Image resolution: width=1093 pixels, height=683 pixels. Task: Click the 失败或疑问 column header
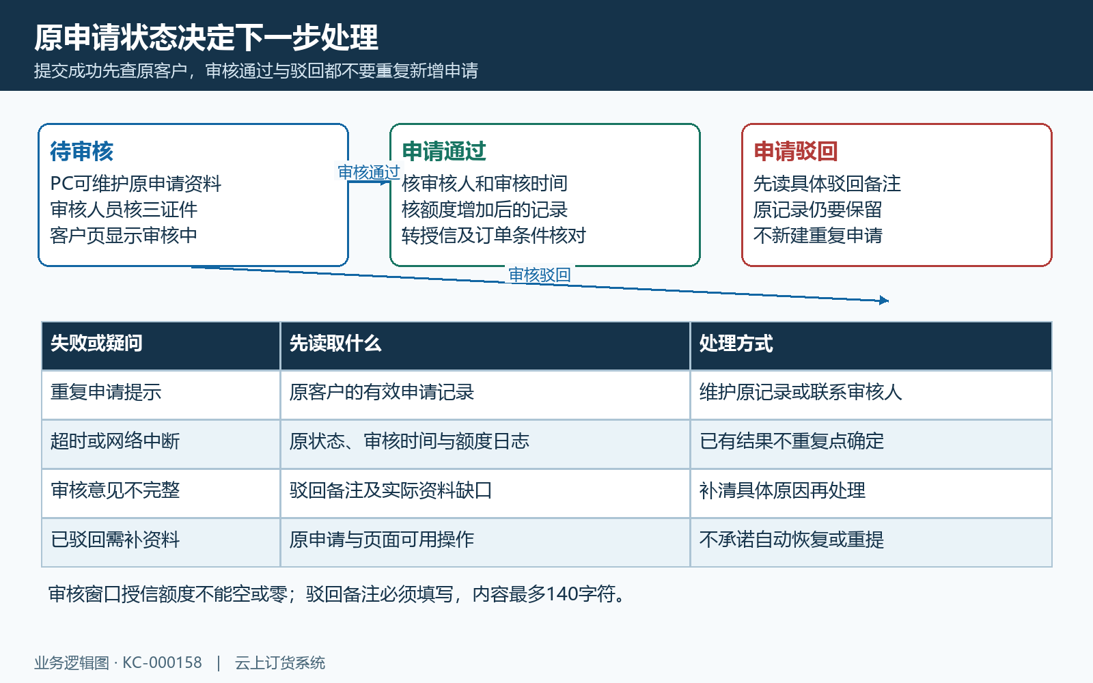161,346
